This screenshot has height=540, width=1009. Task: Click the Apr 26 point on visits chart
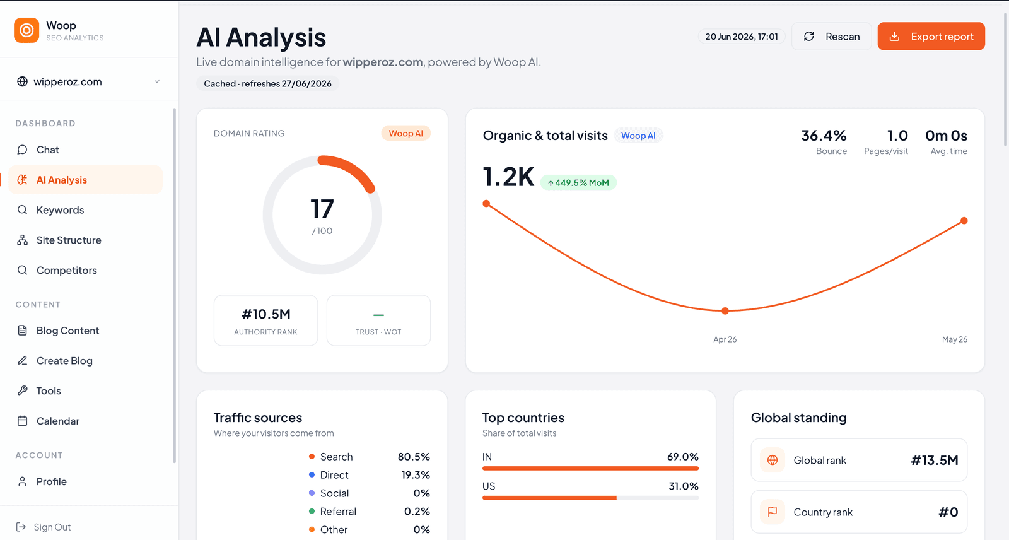tap(725, 311)
